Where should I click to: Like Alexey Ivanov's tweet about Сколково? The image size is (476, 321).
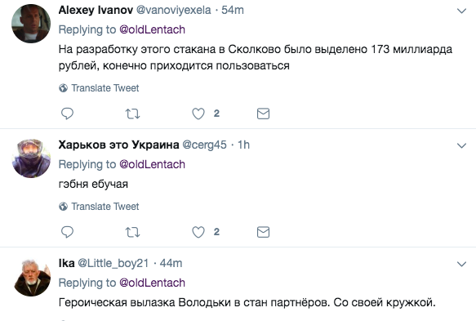(198, 114)
